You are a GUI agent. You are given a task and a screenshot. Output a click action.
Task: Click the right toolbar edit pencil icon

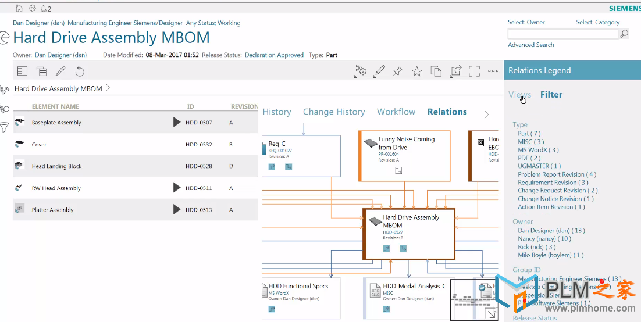click(x=379, y=71)
